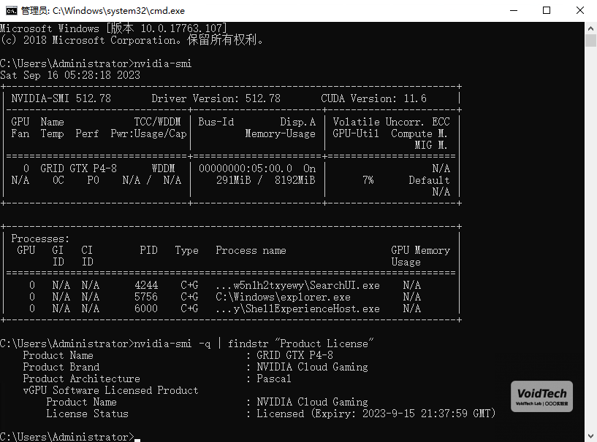
Task: Click the findstr "Product License" command
Action: [301, 344]
